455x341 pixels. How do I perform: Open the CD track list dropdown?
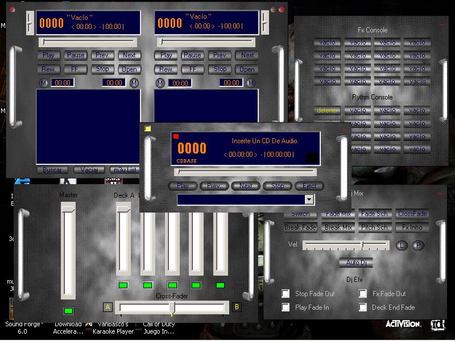tap(309, 199)
